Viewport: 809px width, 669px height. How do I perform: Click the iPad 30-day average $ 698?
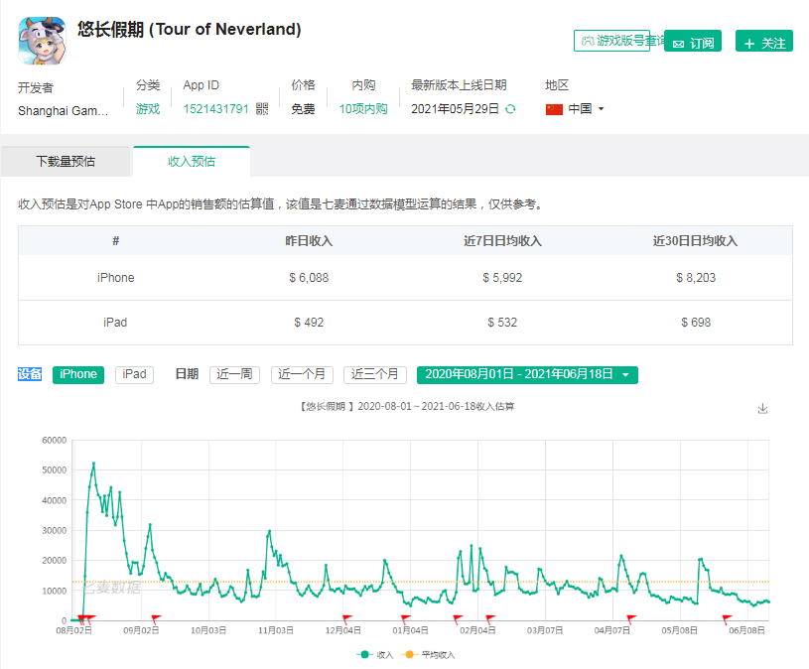pyautogui.click(x=696, y=323)
